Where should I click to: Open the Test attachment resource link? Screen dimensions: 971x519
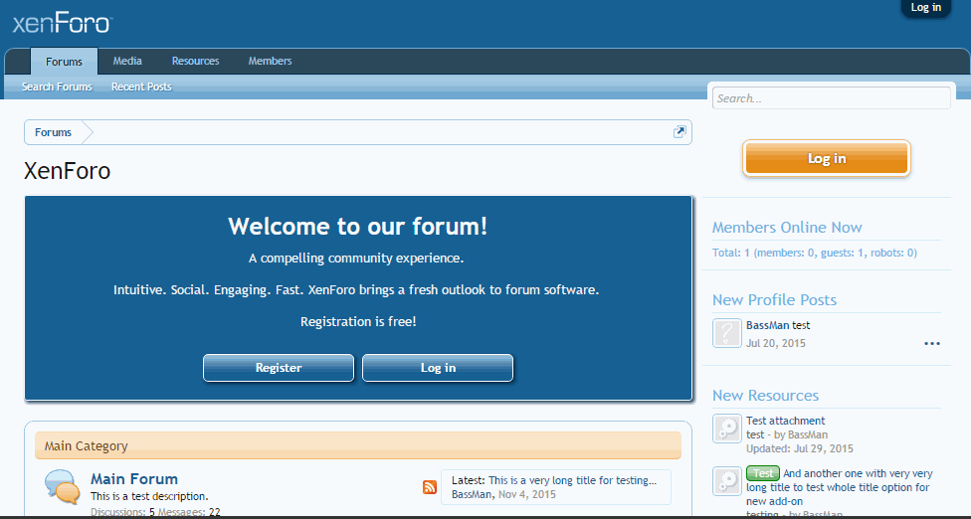point(785,421)
